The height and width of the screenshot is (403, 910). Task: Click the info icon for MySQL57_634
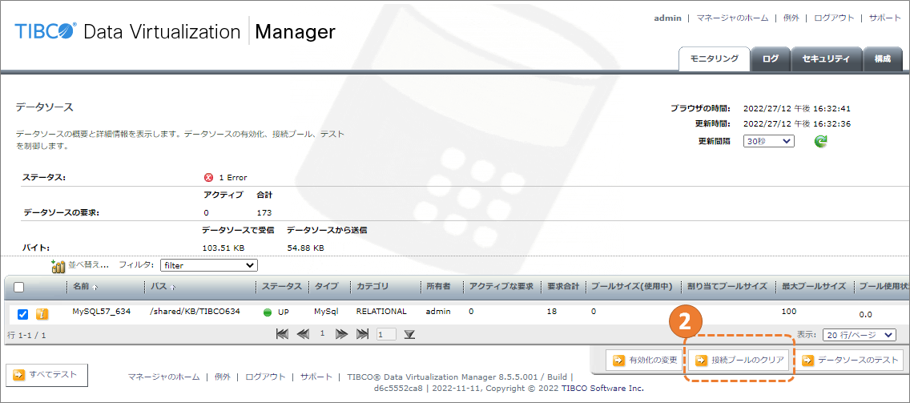42,314
